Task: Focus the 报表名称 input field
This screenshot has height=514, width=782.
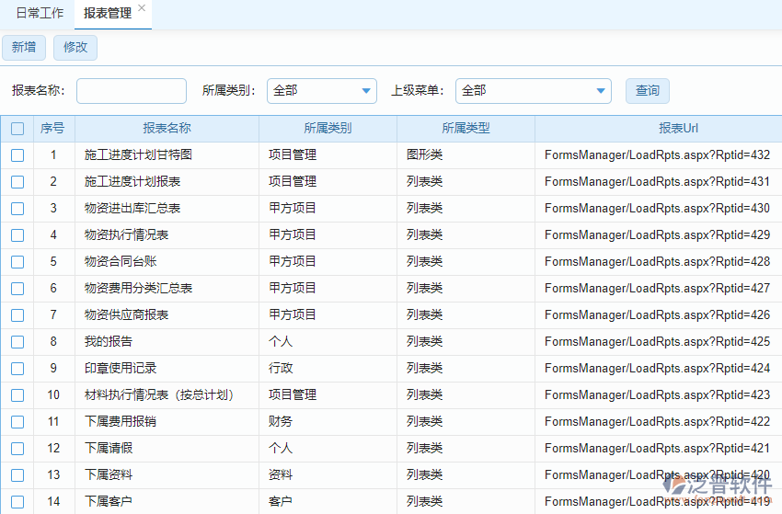Action: (132, 91)
